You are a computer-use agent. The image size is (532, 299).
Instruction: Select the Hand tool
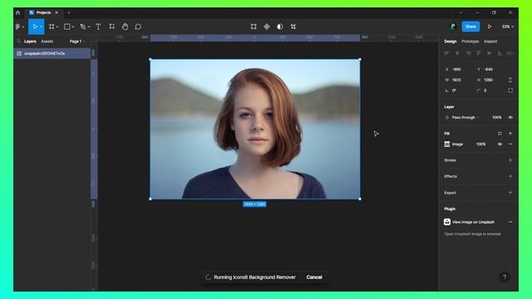pyautogui.click(x=125, y=27)
